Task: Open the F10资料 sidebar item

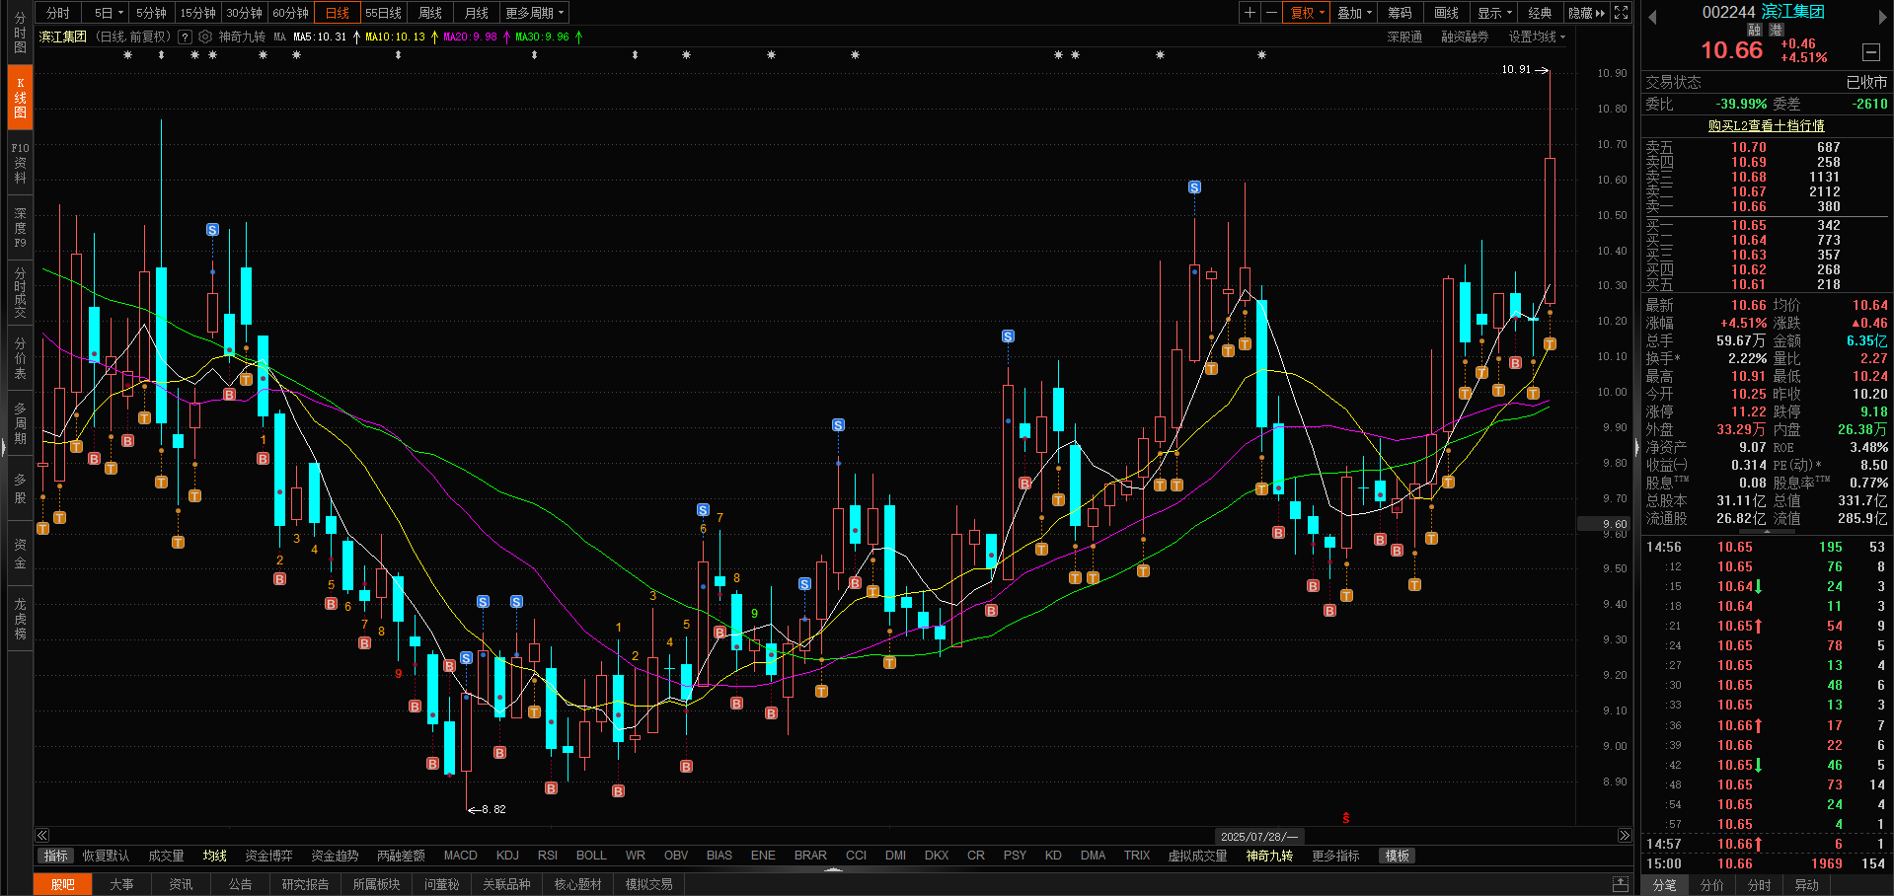Action: (x=21, y=163)
